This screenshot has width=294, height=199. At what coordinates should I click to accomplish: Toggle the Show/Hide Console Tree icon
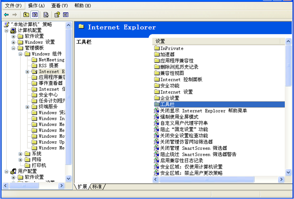click(x=35, y=15)
